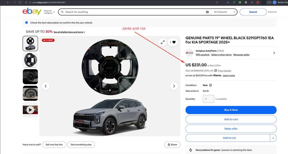This screenshot has width=288, height=154.
Task: Click the lightning bolt hurry icon
Action: coord(191,150)
